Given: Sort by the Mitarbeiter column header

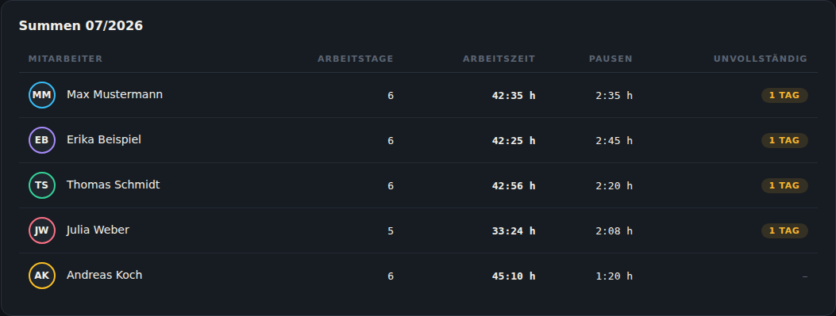Looking at the screenshot, I should click(66, 59).
